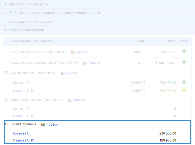Click the Лучшая продажа row label

tap(23, 124)
